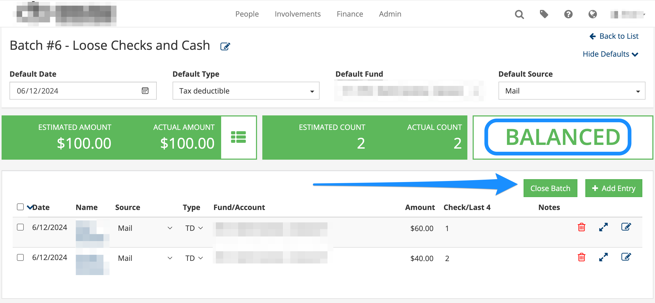
Task: Open TD type dropdown in the $40.00 row
Action: [x=194, y=258]
